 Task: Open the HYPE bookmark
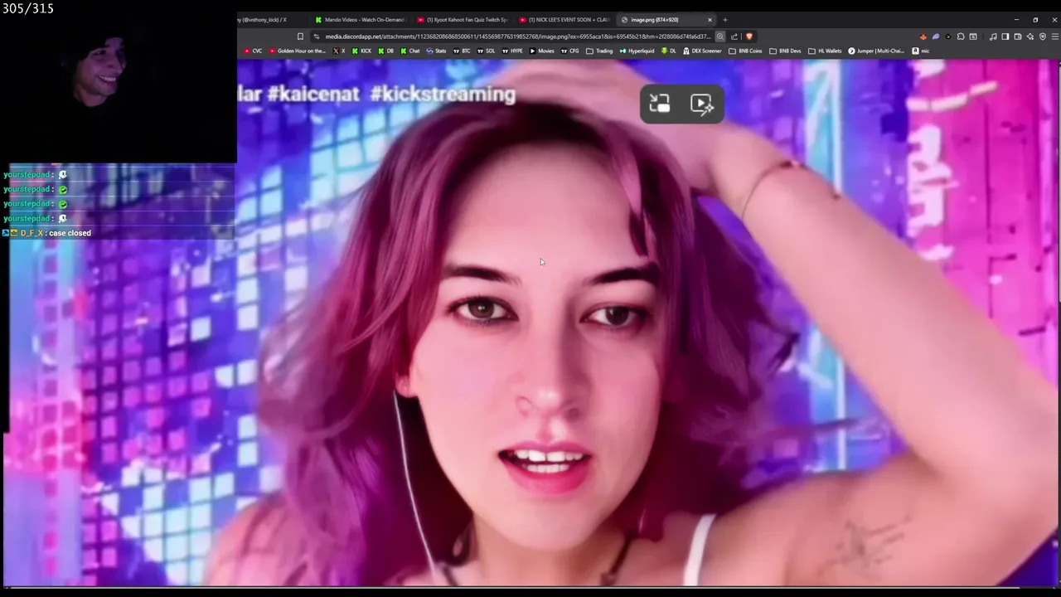pos(512,51)
